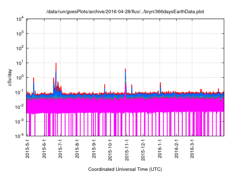Screen dimensions: 247x173
Task: Click the 2015-5-1 date tick label
Action: (27, 149)
